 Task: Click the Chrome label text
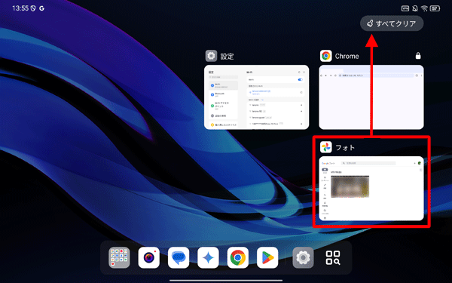[x=347, y=56]
